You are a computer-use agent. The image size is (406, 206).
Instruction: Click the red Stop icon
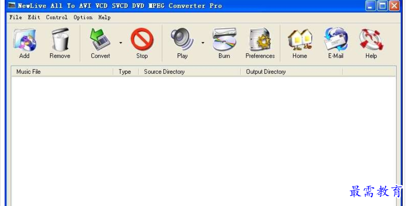click(142, 39)
